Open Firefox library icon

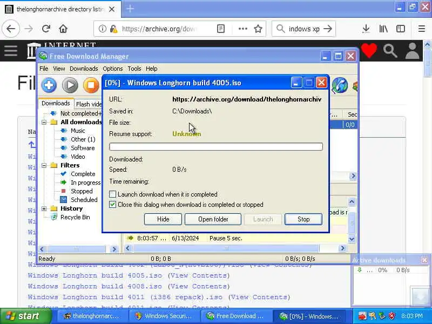[383, 29]
